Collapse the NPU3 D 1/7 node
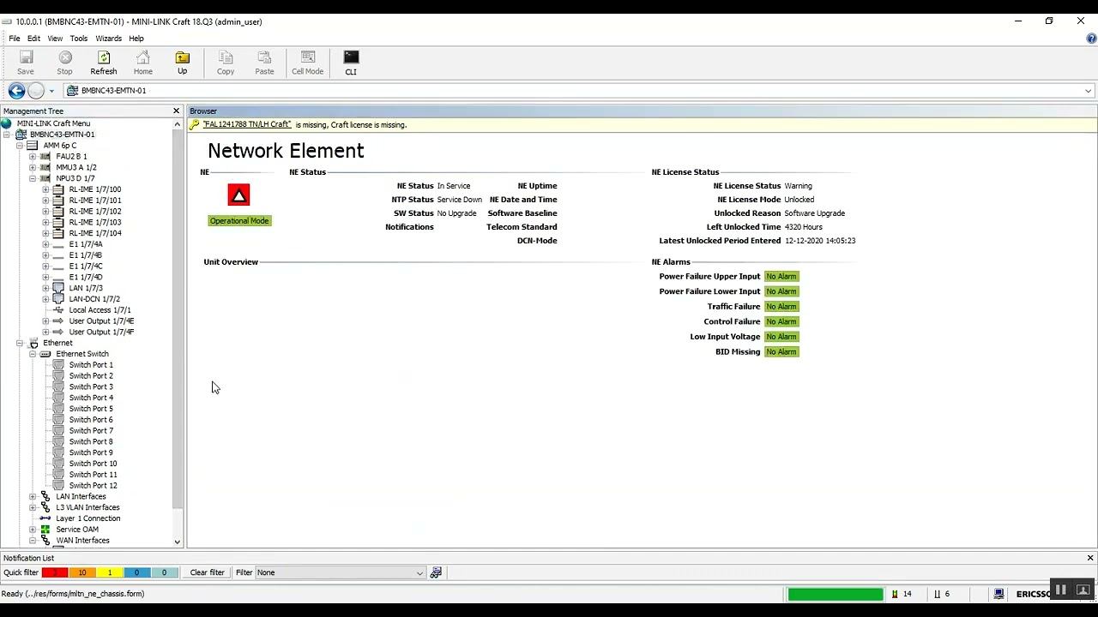Image resolution: width=1098 pixels, height=617 pixels. point(33,178)
